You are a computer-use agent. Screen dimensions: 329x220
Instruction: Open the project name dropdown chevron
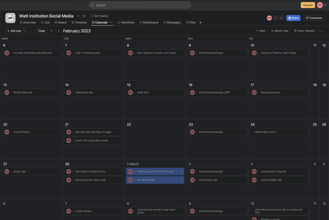tap(78, 16)
